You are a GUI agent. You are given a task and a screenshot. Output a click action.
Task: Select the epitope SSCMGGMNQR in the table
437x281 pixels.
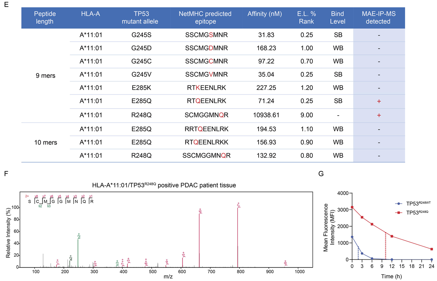206,156
